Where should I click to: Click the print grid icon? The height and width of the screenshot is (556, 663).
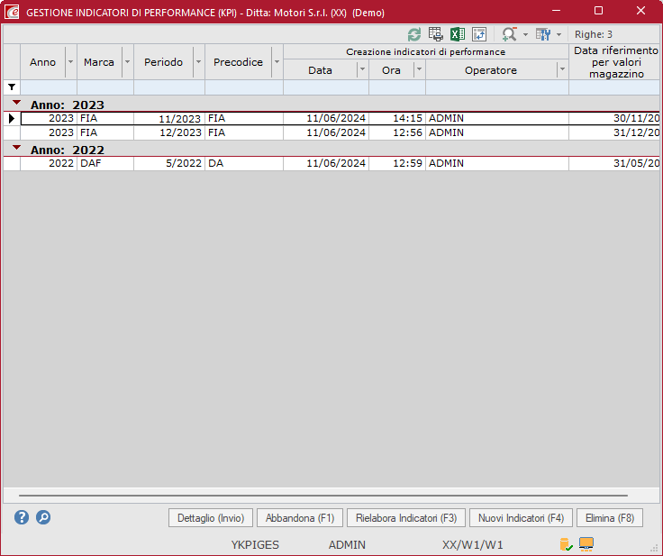(x=436, y=34)
